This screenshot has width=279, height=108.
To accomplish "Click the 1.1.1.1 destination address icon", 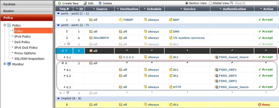I will pyautogui.click(x=121, y=57).
